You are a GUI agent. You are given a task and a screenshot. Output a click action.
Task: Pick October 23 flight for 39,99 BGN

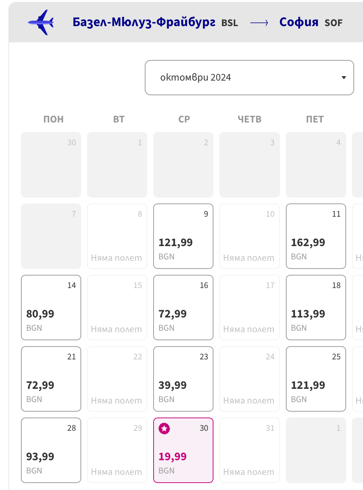coord(183,379)
